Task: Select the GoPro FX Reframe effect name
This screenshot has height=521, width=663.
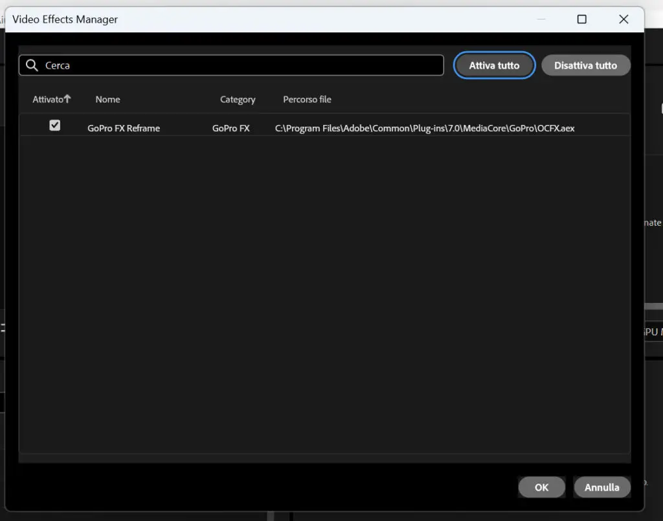Action: click(124, 128)
